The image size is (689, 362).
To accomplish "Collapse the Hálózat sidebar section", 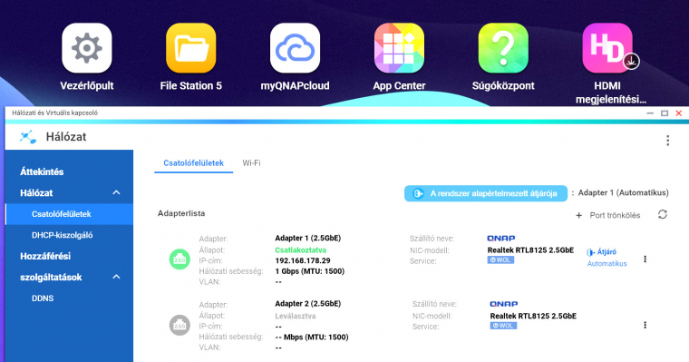I will tap(116, 192).
